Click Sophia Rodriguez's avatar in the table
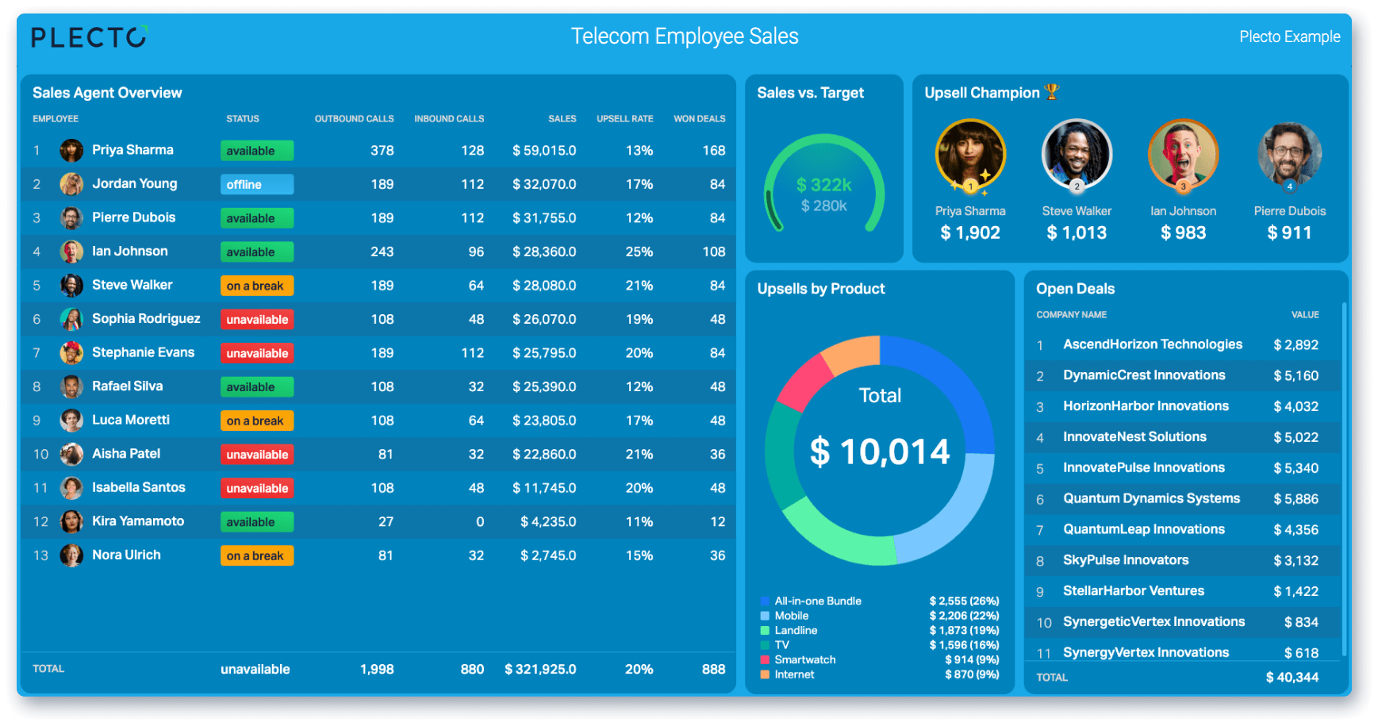The width and height of the screenshot is (1378, 726). [x=71, y=319]
